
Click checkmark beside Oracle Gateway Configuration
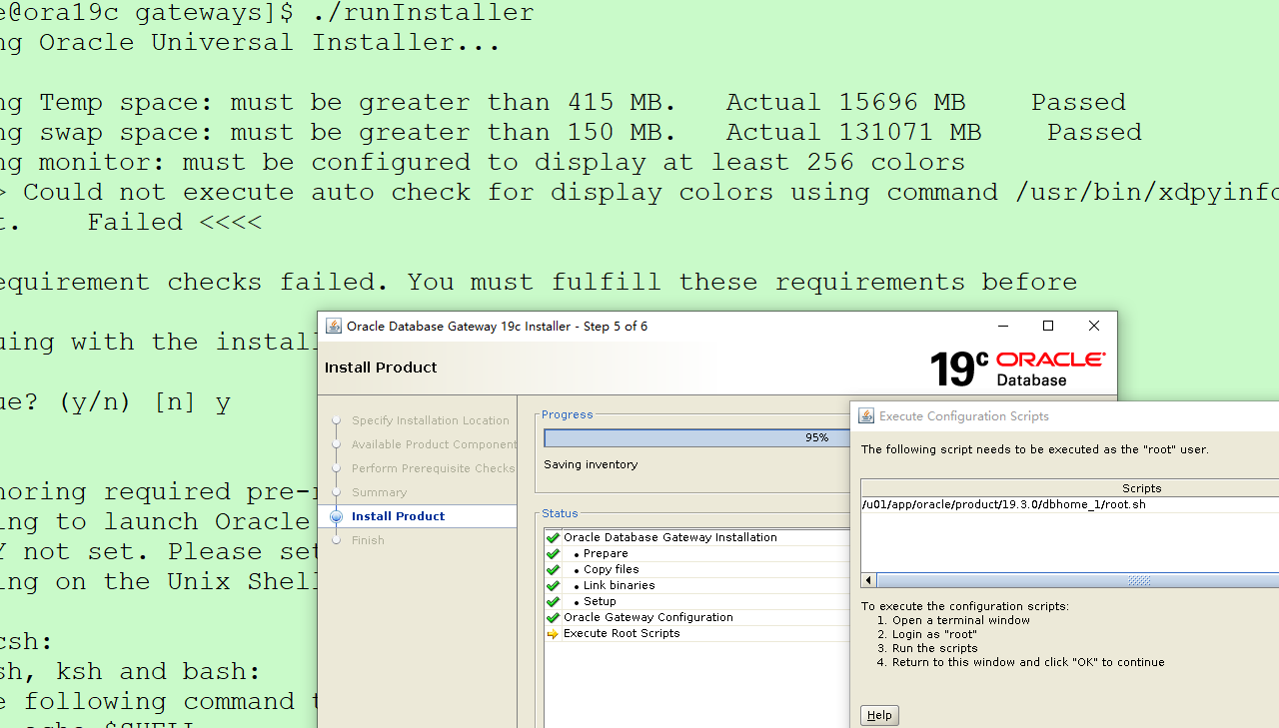553,617
